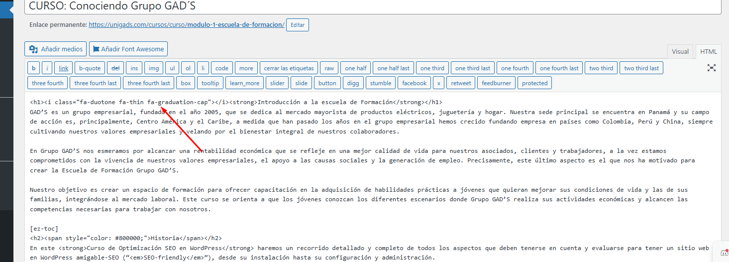729x262 pixels.
Task: Click cerrar las etiquetas button
Action: 289,68
